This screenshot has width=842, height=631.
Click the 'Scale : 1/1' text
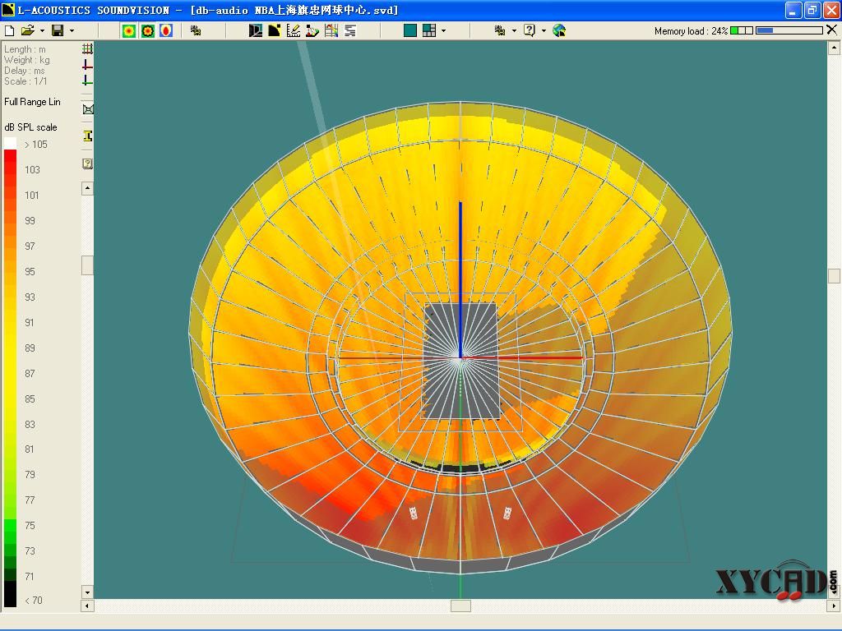[x=25, y=81]
